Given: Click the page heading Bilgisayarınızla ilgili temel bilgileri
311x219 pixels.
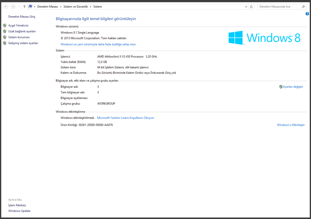Looking at the screenshot, I should (x=96, y=19).
